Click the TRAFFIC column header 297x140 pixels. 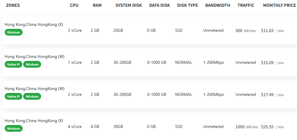click(246, 5)
